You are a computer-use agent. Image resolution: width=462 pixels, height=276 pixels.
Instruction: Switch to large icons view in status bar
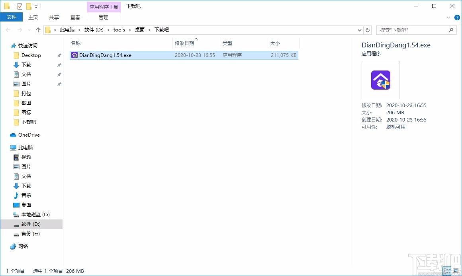456,271
